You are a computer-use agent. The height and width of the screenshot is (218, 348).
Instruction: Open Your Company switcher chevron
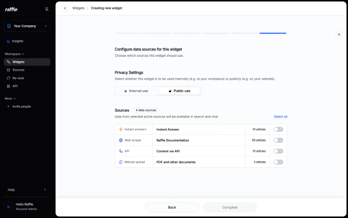pyautogui.click(x=46, y=26)
